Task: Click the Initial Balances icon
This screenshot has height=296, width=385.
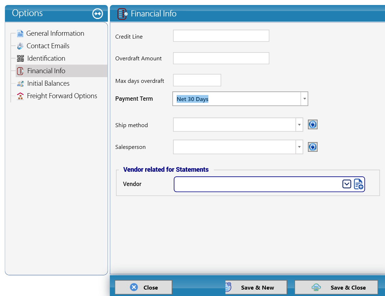Action: click(x=20, y=84)
